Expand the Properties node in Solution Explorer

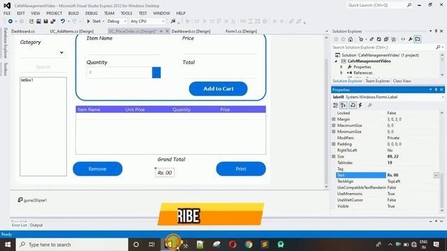point(342,67)
